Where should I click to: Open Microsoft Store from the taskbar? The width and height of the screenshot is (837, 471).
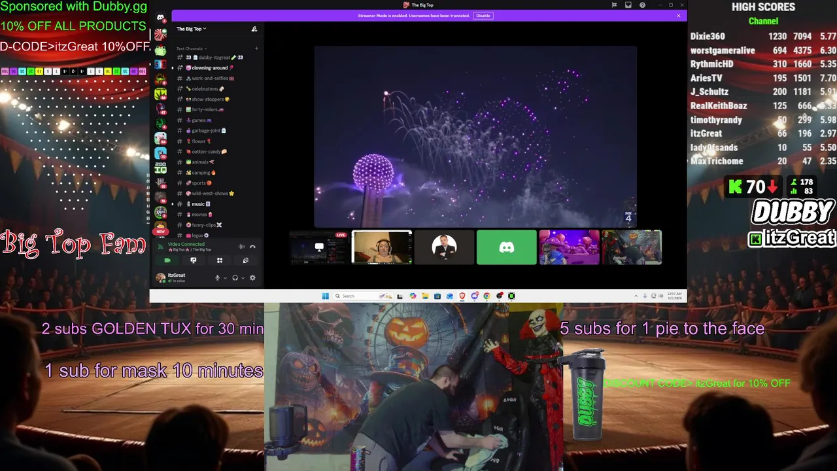point(437,296)
